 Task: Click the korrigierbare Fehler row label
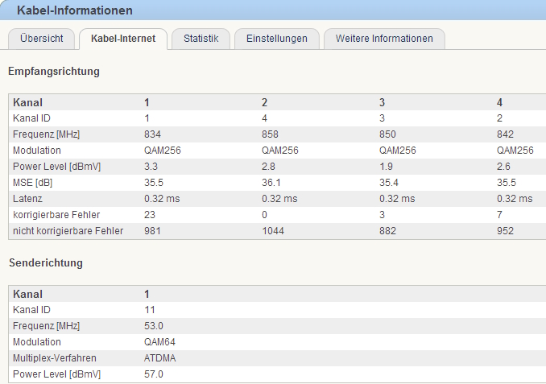(56, 215)
